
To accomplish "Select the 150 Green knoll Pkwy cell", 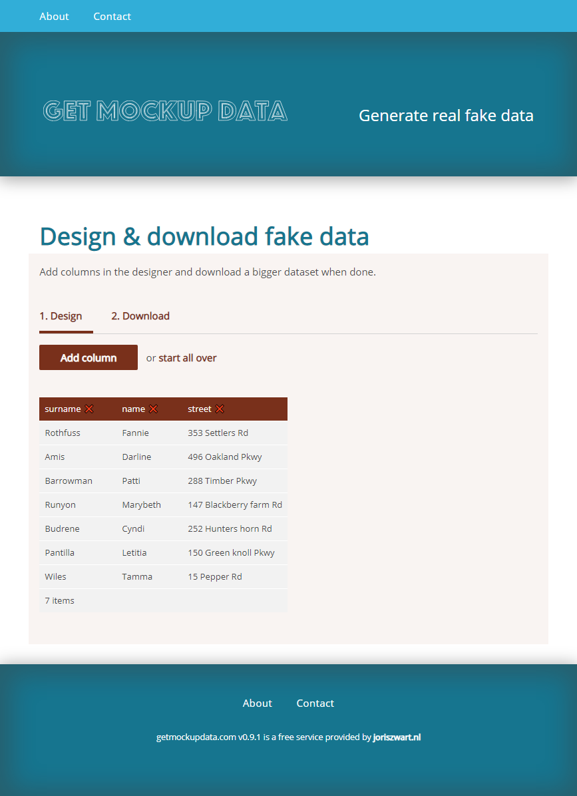I will [x=235, y=552].
